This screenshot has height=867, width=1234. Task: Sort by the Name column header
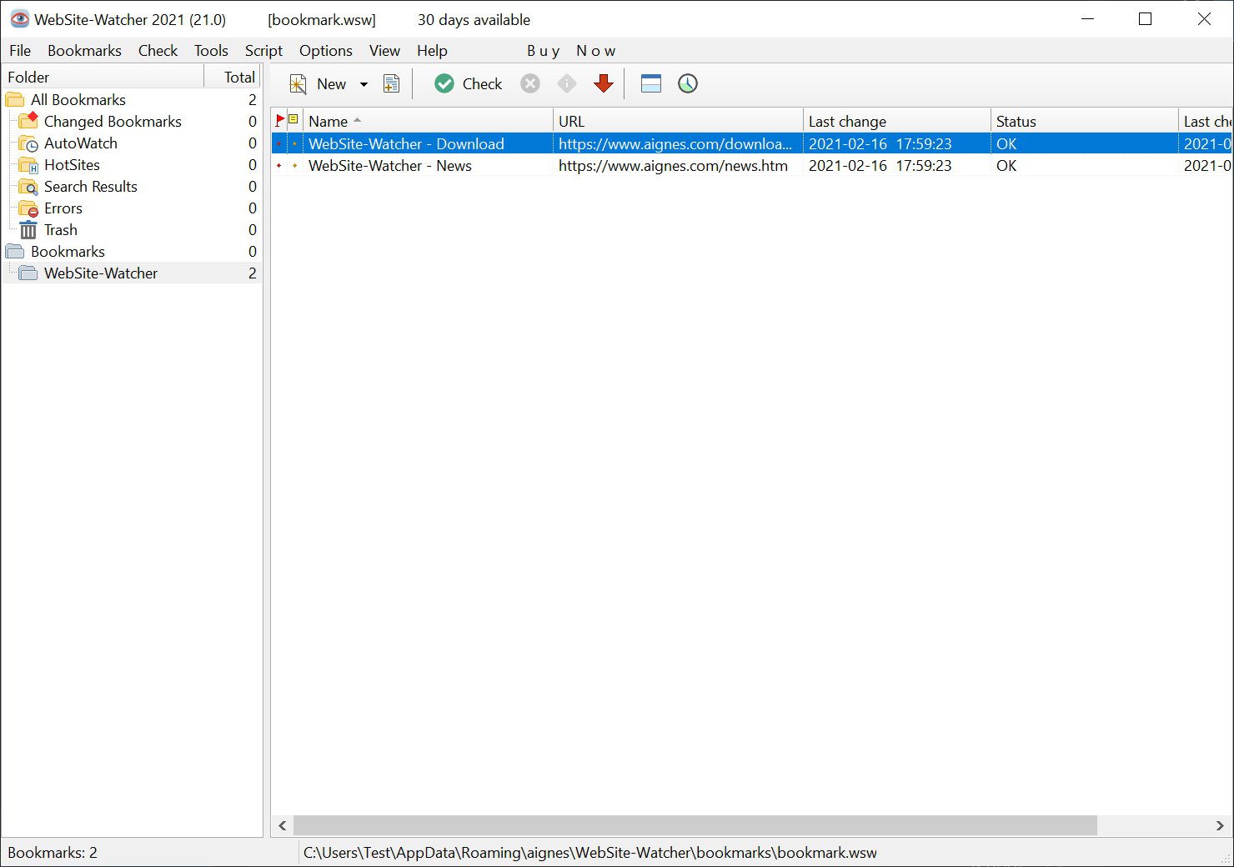(428, 122)
